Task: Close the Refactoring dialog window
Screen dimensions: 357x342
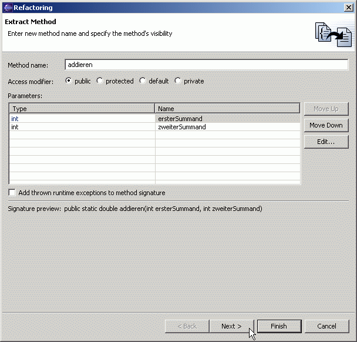Action: pos(348,8)
